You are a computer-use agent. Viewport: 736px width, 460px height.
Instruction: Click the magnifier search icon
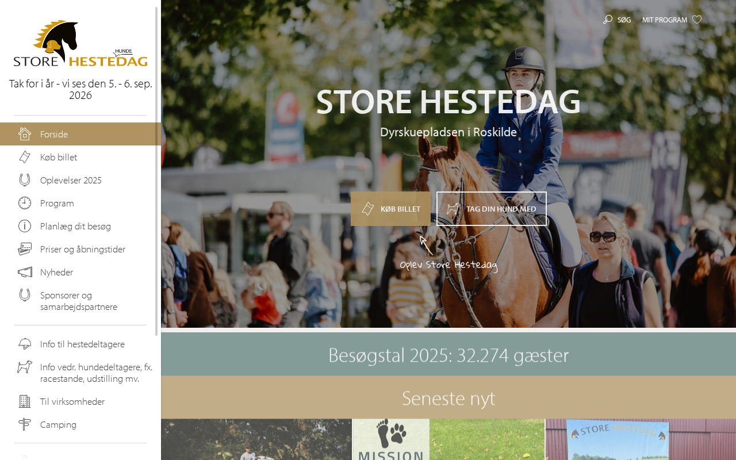pyautogui.click(x=607, y=20)
